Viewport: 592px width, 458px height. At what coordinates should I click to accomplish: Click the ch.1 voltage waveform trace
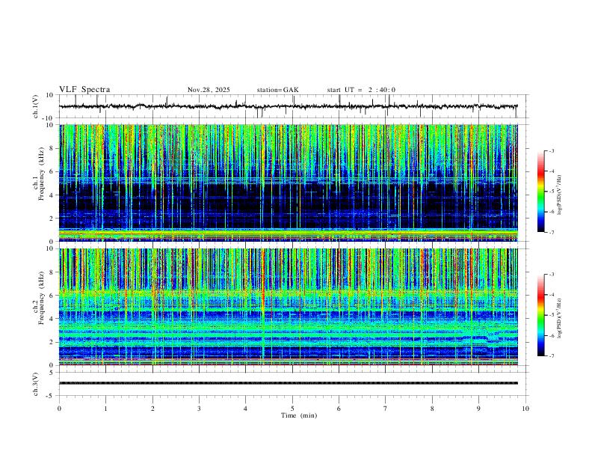pos(288,106)
